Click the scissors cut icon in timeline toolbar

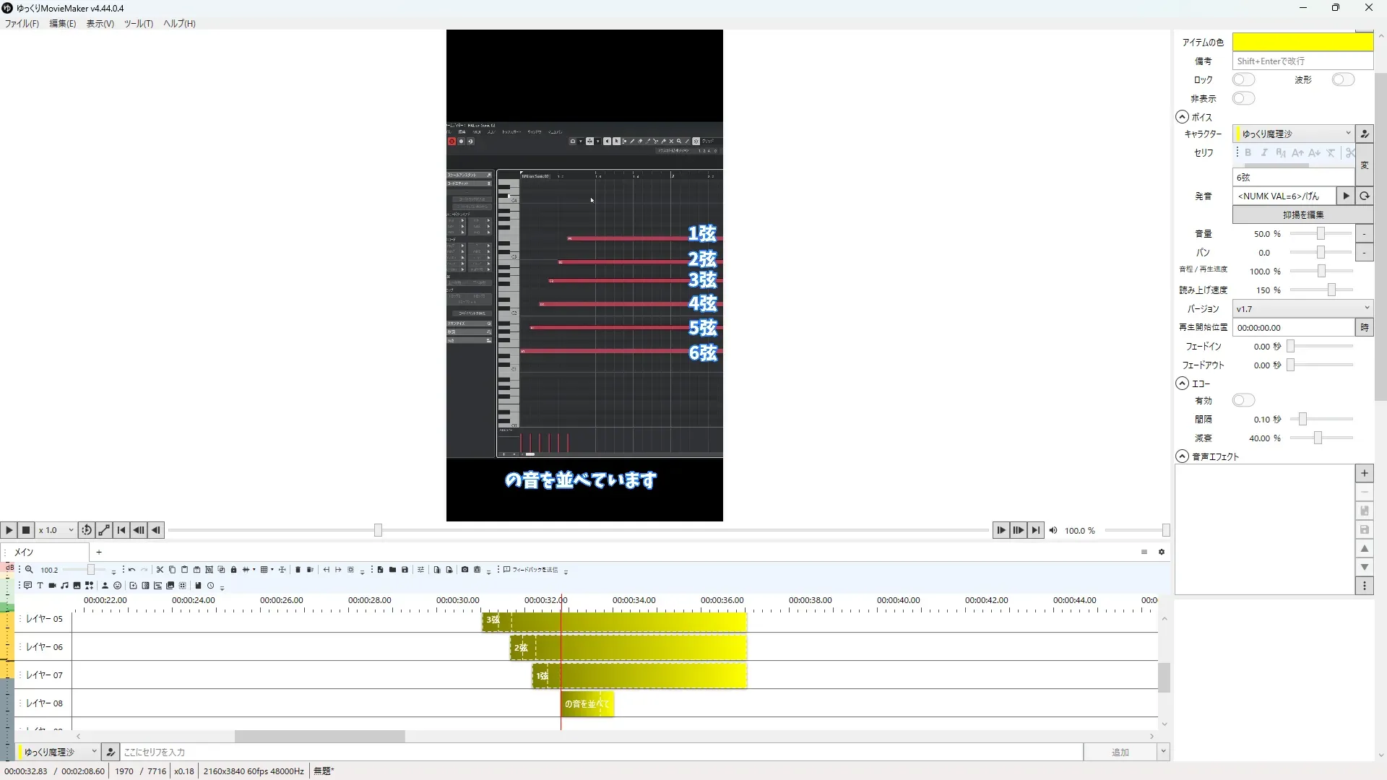(x=160, y=570)
